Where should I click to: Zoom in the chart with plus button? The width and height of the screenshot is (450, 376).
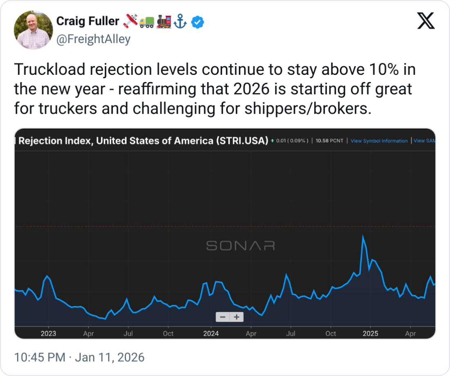(236, 317)
